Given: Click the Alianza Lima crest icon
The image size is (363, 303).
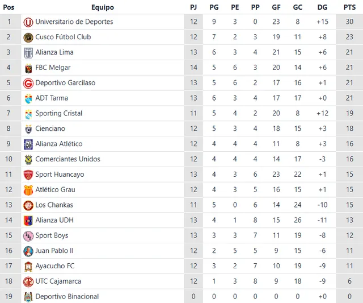Looking at the screenshot, I should (x=28, y=53).
